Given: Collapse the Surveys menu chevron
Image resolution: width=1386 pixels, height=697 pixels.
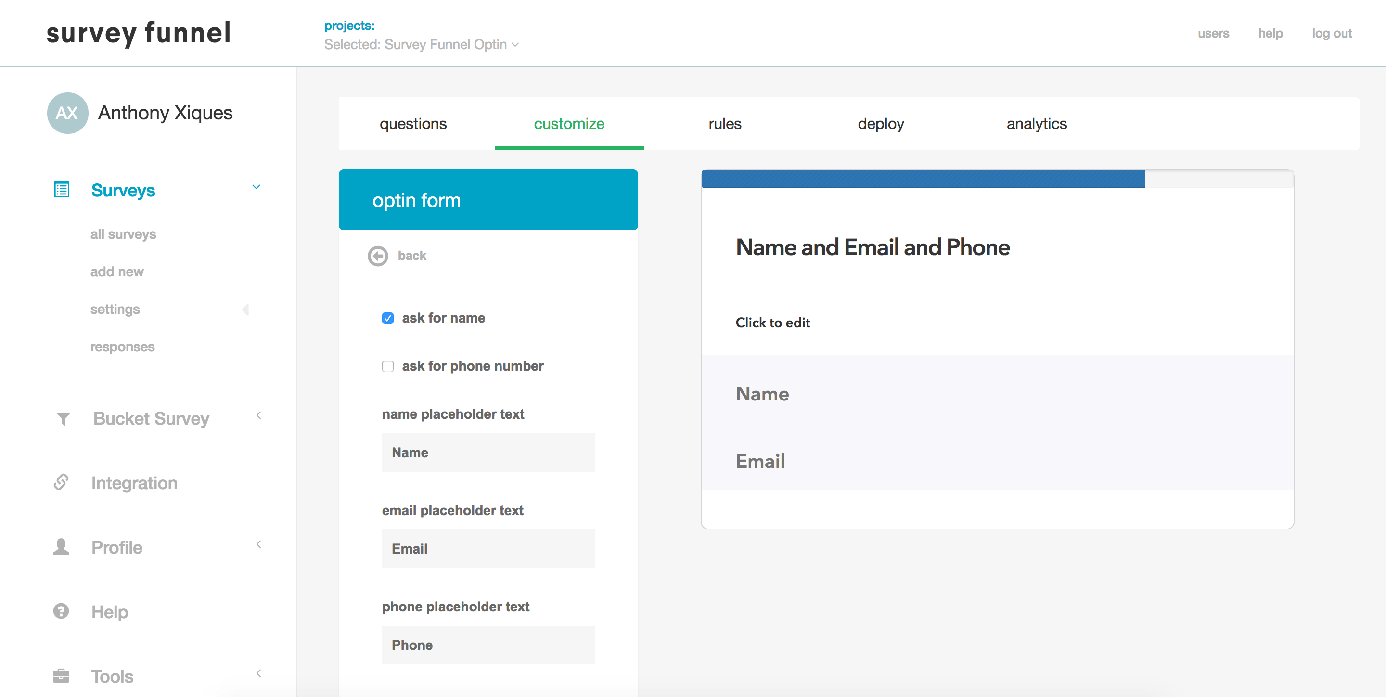Looking at the screenshot, I should [x=257, y=187].
